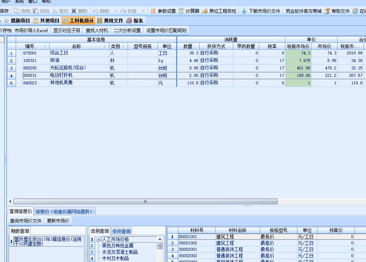Select the 条件查询 tab

[x=122, y=231]
